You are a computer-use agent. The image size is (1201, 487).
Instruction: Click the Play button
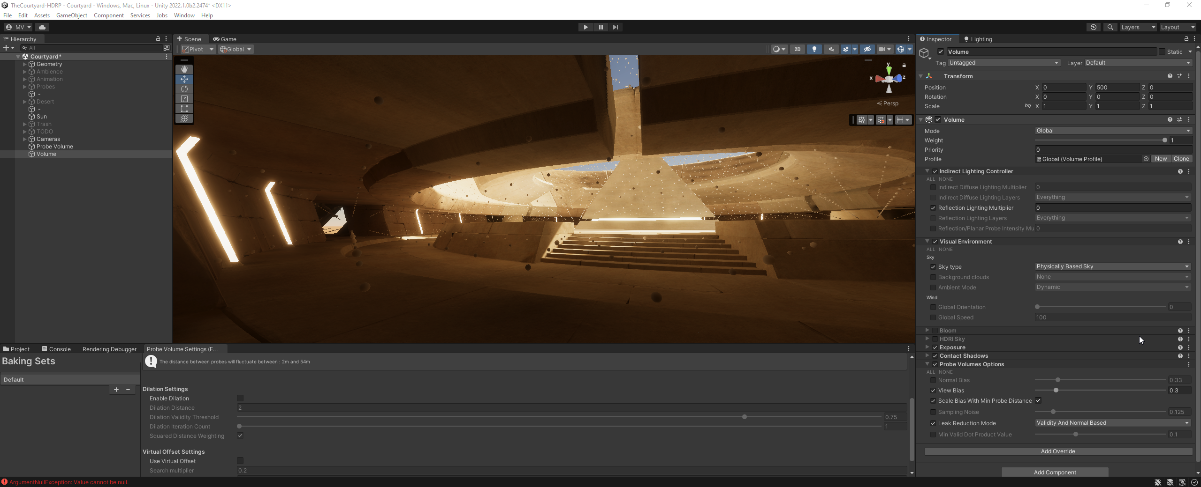click(585, 27)
